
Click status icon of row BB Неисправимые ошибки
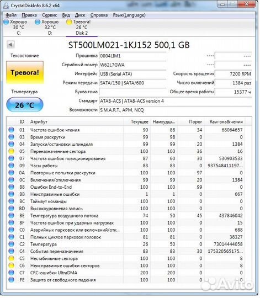pyautogui.click(x=12, y=194)
